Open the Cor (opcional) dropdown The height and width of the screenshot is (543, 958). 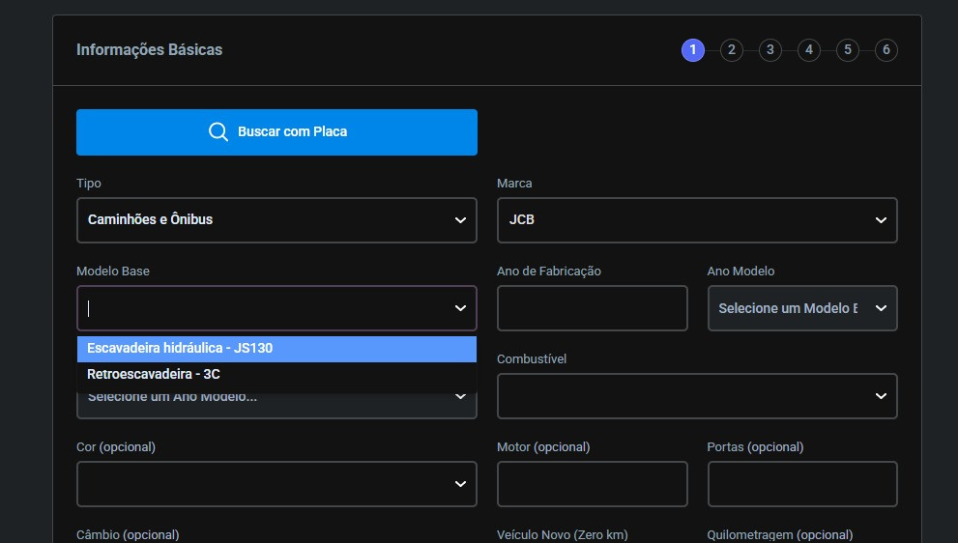coord(276,484)
